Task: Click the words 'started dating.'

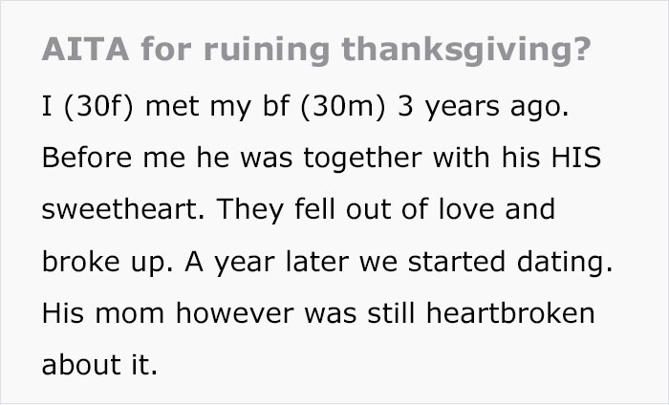Action: [510, 261]
